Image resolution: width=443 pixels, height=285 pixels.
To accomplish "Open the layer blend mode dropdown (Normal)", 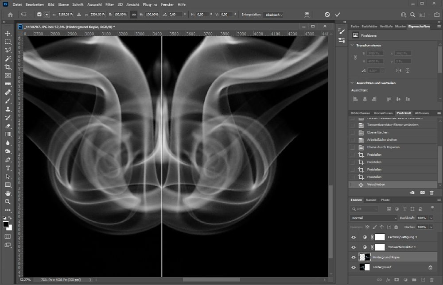I will (x=374, y=218).
